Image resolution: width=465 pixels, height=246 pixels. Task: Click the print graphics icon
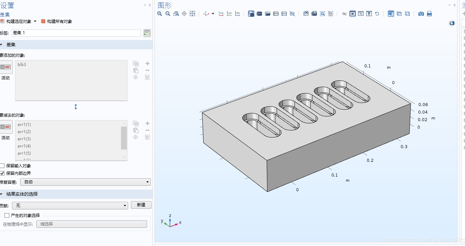429,14
